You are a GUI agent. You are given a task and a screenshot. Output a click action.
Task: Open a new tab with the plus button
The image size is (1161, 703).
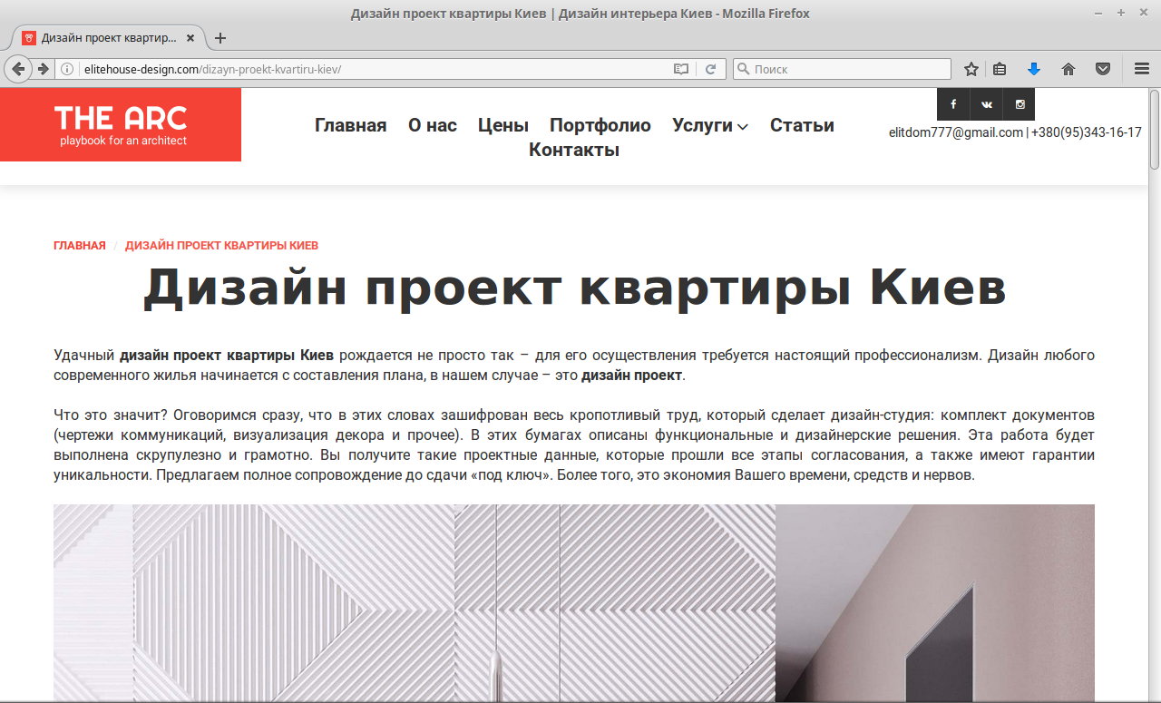click(x=220, y=38)
